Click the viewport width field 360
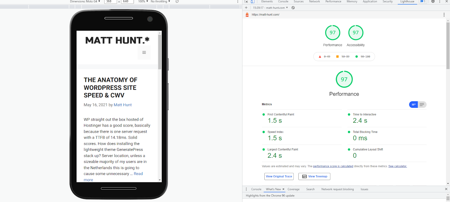 (111, 1)
